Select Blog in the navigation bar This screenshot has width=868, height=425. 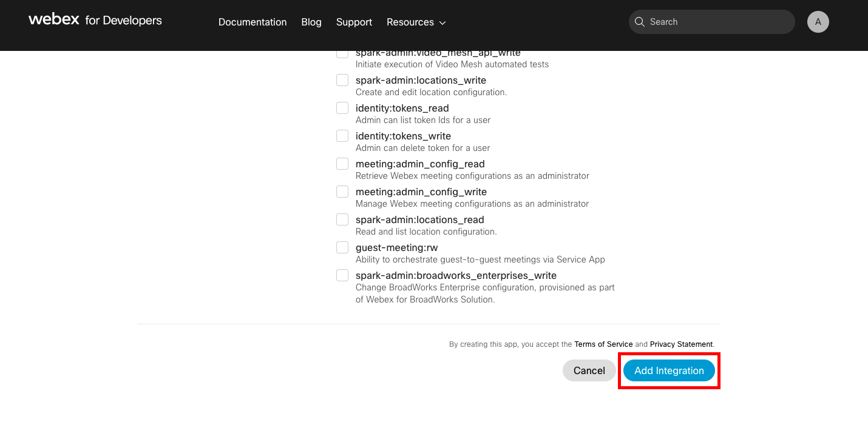click(x=311, y=22)
